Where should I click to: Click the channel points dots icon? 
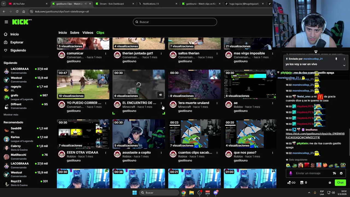[289, 182]
